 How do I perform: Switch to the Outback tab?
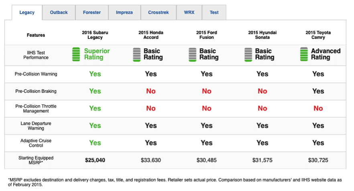(59, 12)
